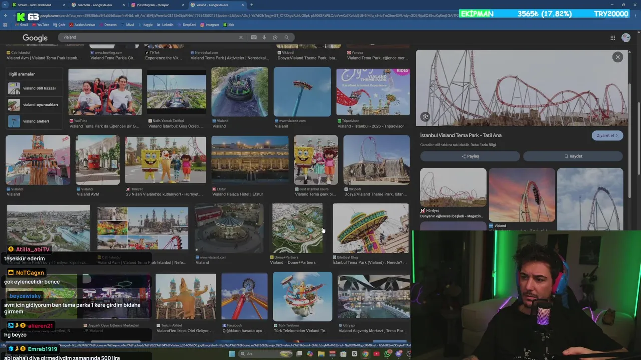Clear the Google search box text
Screen dimensions: 641x360
pyautogui.click(x=241, y=37)
